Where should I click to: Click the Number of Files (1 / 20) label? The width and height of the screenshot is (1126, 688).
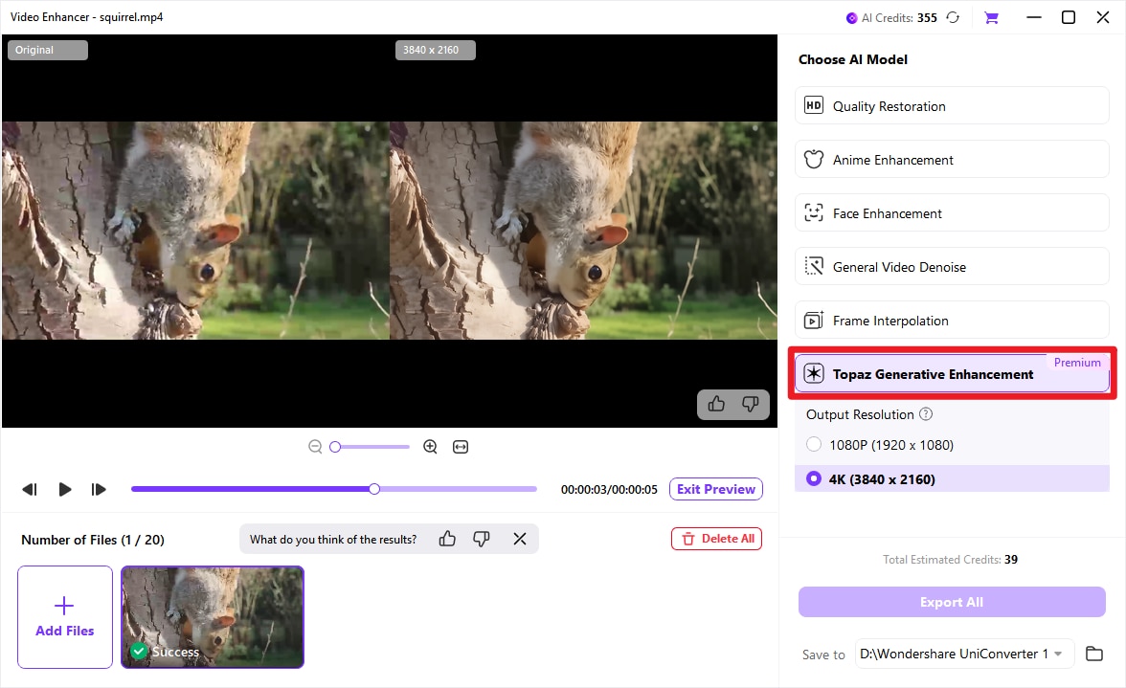(x=93, y=540)
